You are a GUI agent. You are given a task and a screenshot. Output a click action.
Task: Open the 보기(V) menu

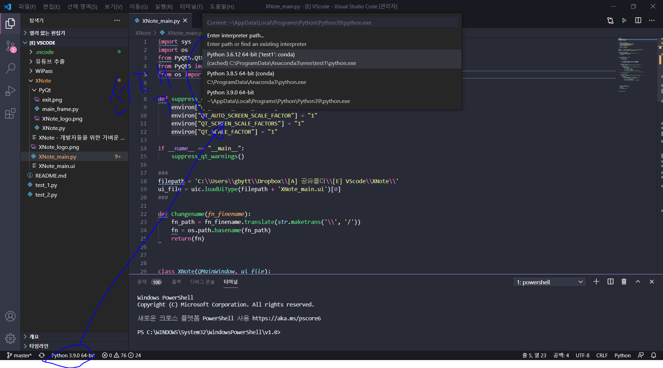113,7
